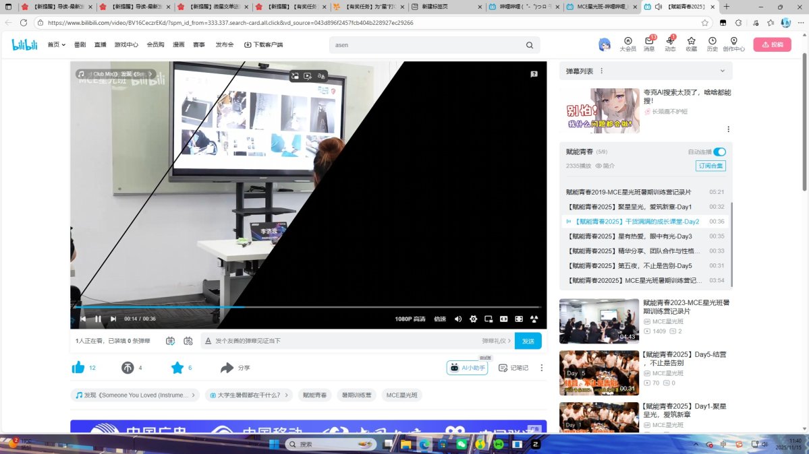
Task: Open the 直播 live navigation item
Action: coord(100,45)
